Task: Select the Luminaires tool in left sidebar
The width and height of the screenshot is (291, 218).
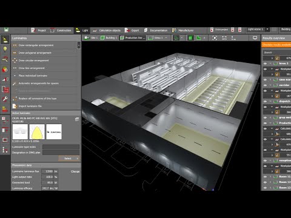Action: (5, 39)
